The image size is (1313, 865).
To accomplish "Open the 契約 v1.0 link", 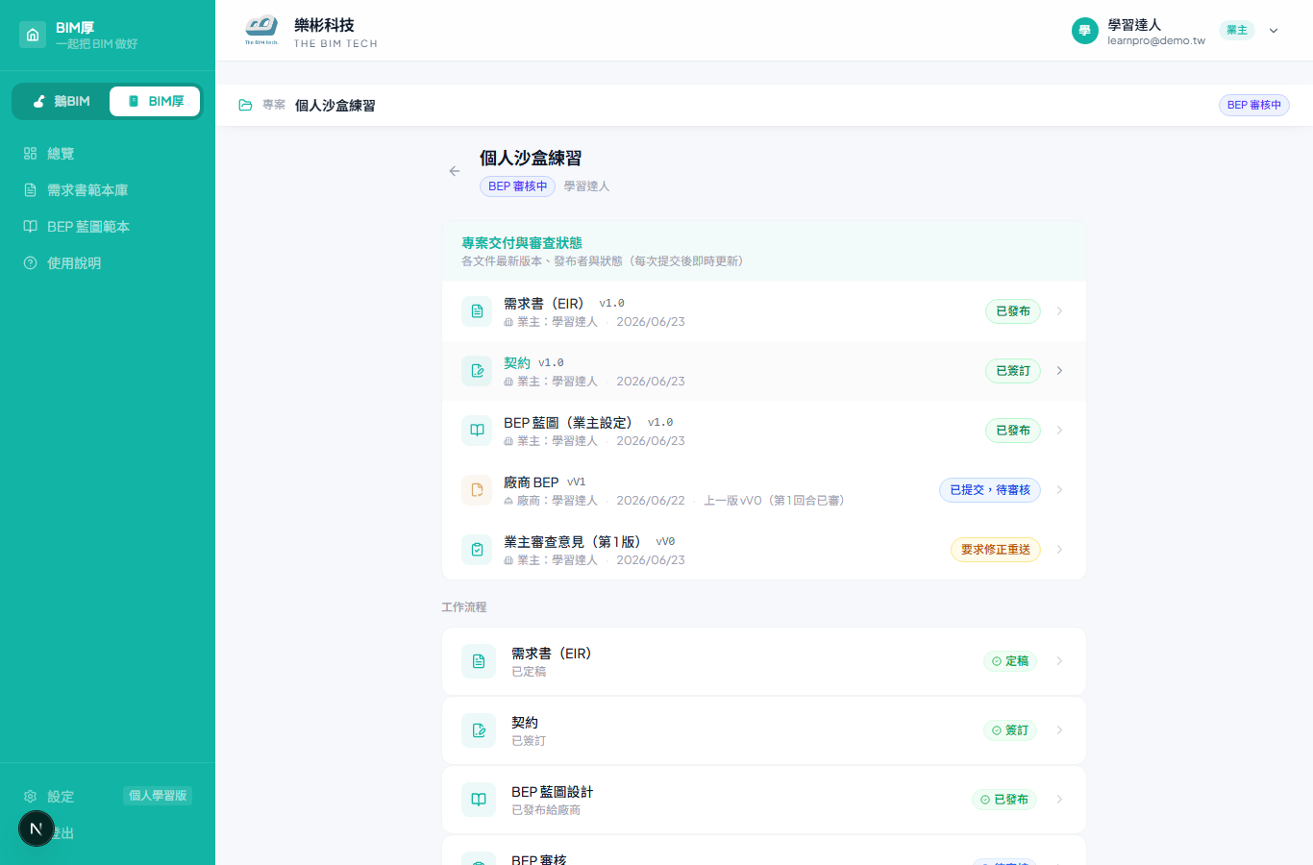I will 517,363.
